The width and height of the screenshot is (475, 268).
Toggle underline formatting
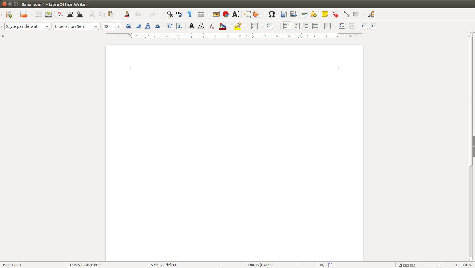pos(148,26)
